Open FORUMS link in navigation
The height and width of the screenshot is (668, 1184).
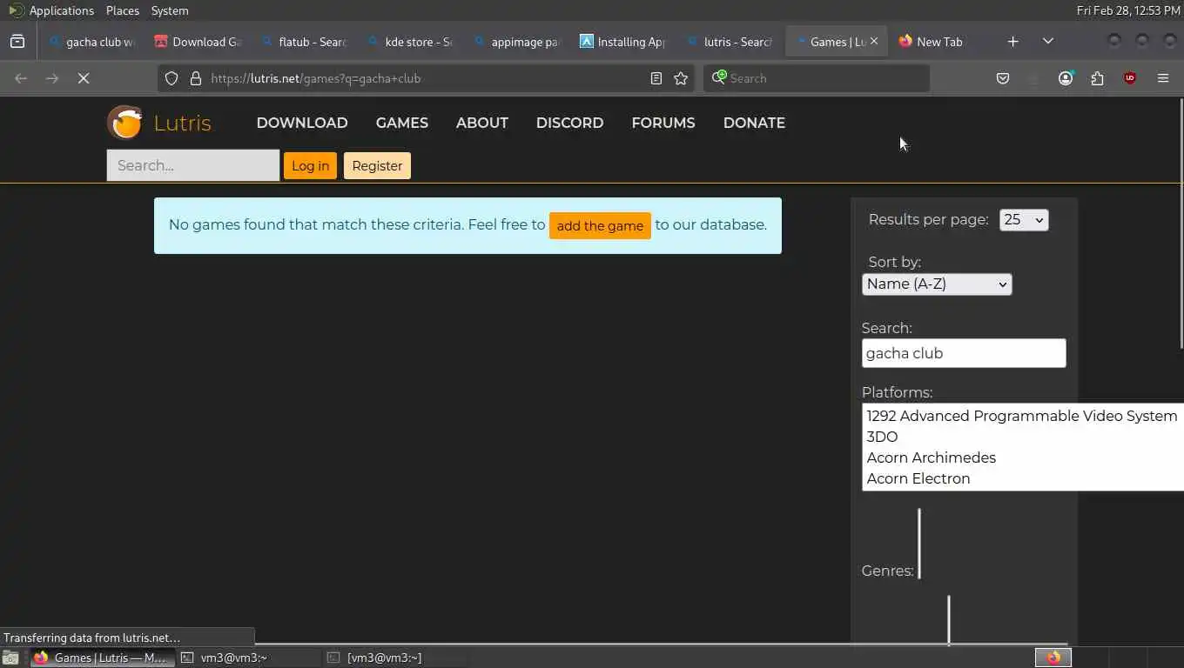click(x=663, y=123)
